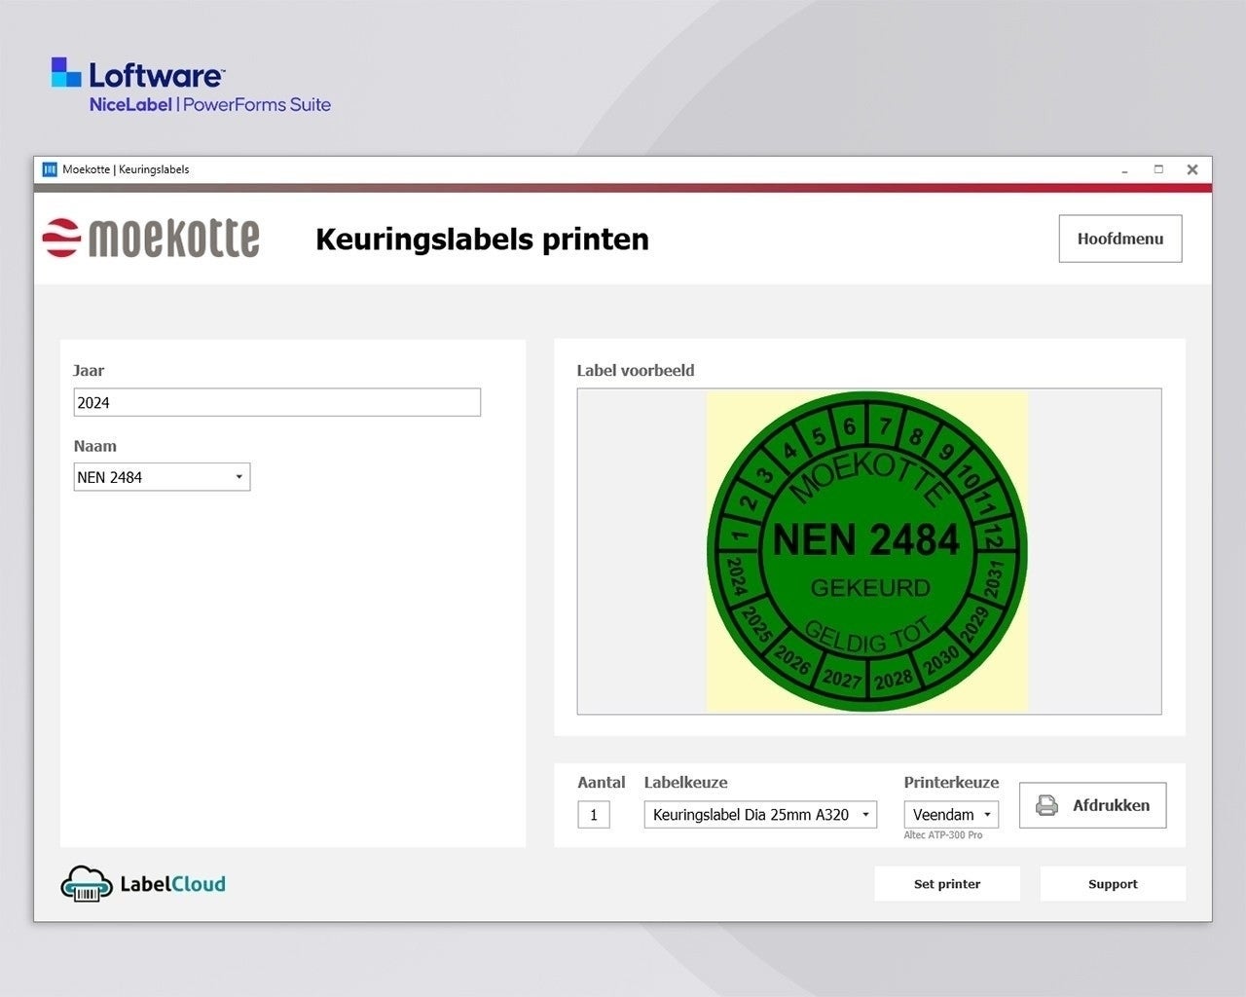The height and width of the screenshot is (997, 1246).
Task: Expand the Labelkeuze dropdown list
Action: 760,815
